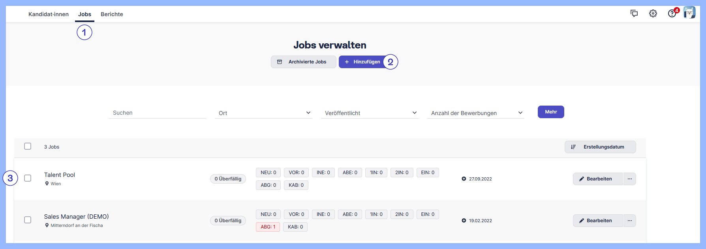Toggle the select all jobs checkbox
This screenshot has width=706, height=249.
tap(28, 146)
